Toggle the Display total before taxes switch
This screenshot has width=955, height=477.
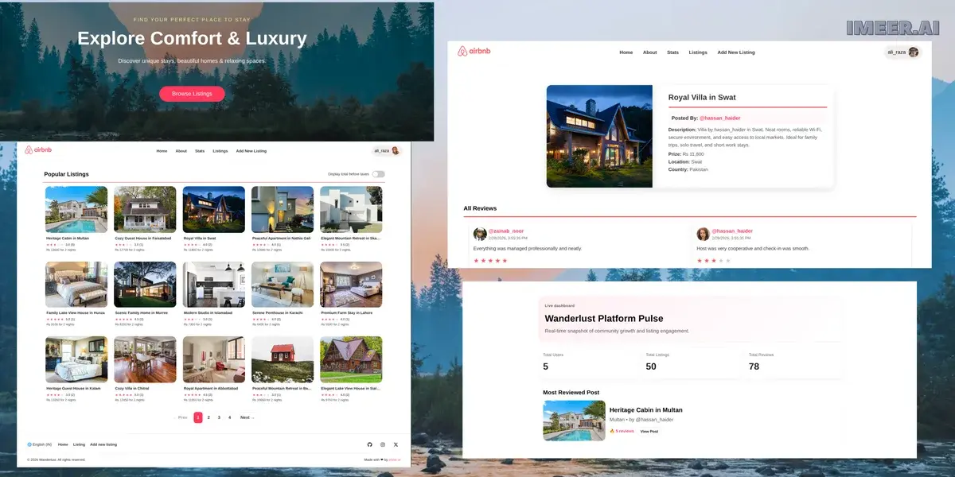click(378, 174)
